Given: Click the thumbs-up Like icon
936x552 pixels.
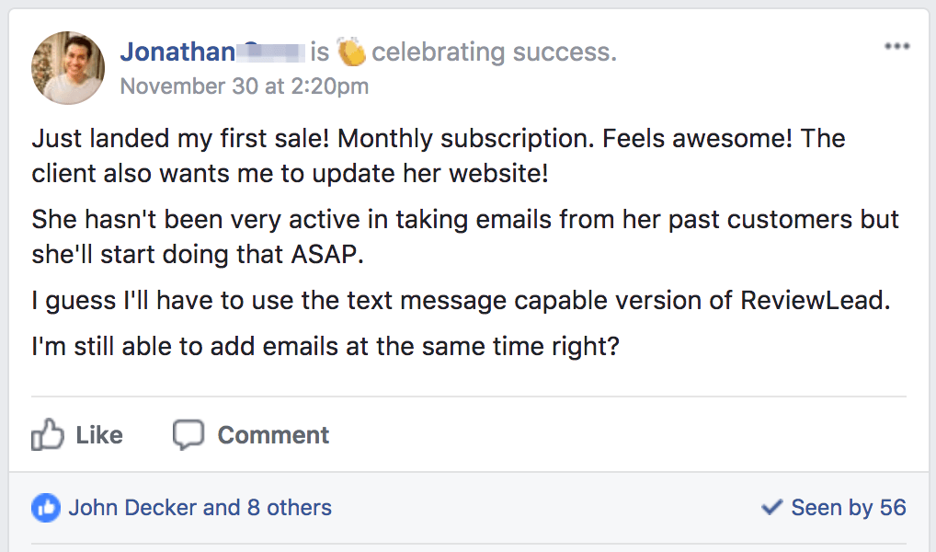Looking at the screenshot, I should [x=47, y=434].
